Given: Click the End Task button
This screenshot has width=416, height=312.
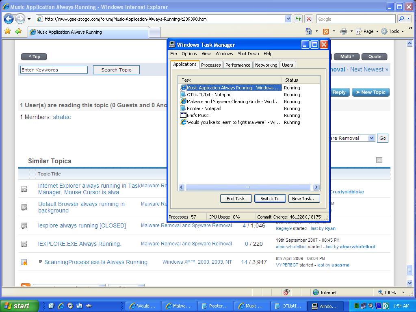Looking at the screenshot, I should point(236,198).
